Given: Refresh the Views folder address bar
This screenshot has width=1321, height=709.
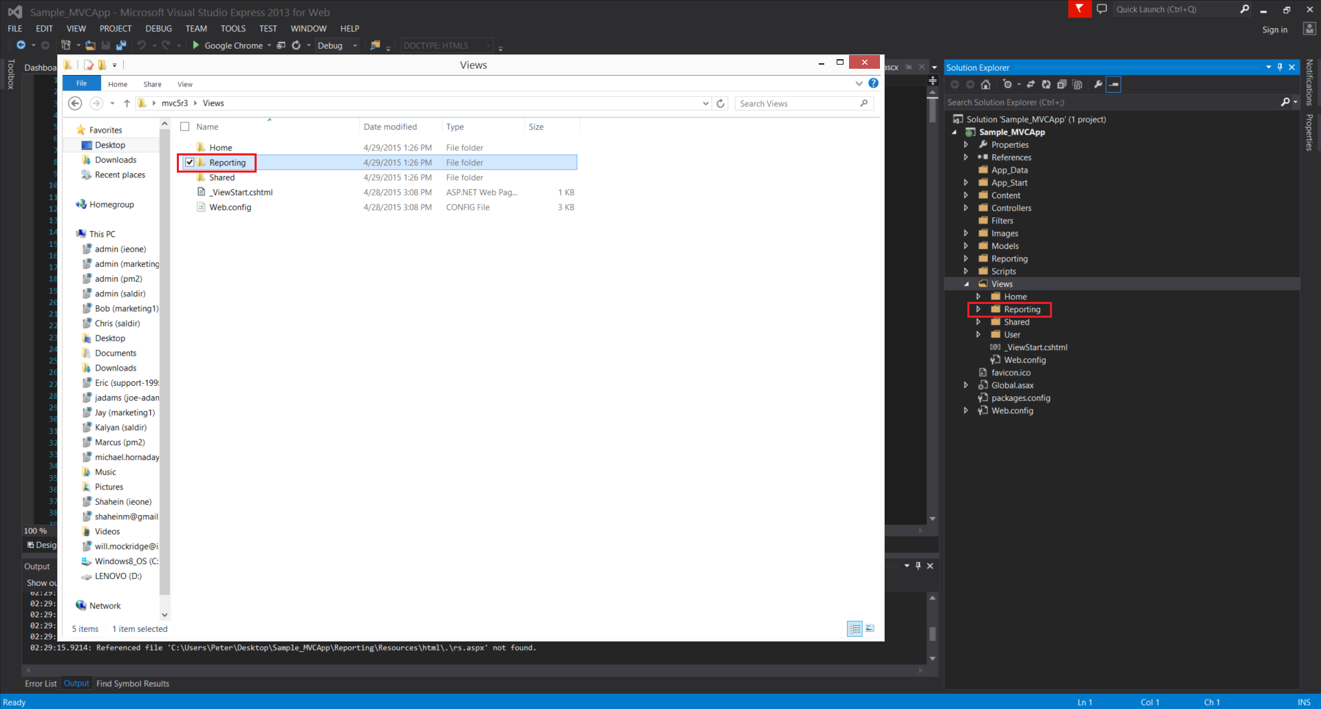Looking at the screenshot, I should 720,103.
